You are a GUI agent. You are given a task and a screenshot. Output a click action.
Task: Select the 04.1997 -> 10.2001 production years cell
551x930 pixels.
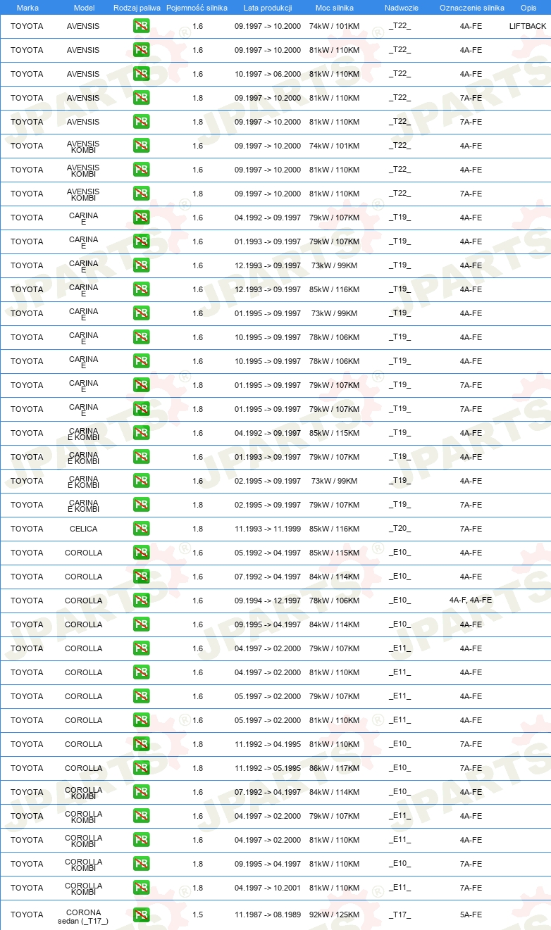tap(268, 888)
